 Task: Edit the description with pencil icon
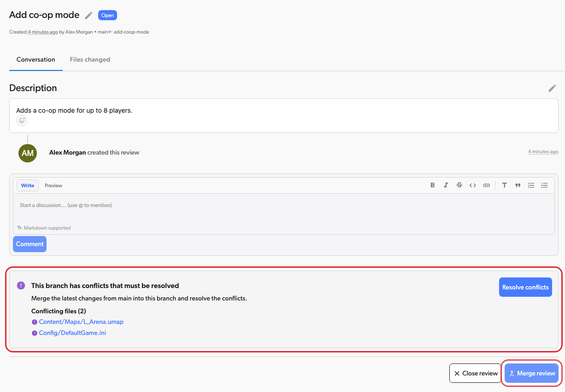(552, 88)
